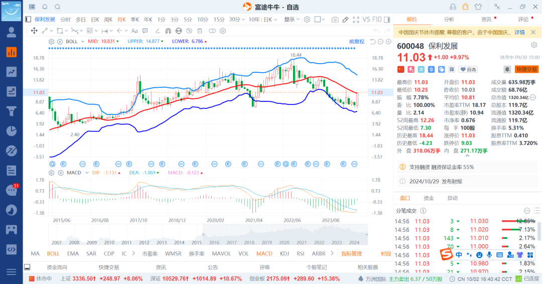The width and height of the screenshot is (542, 284).
Task: Toggle hide drawings eye-slash icon
Action: 189,31
